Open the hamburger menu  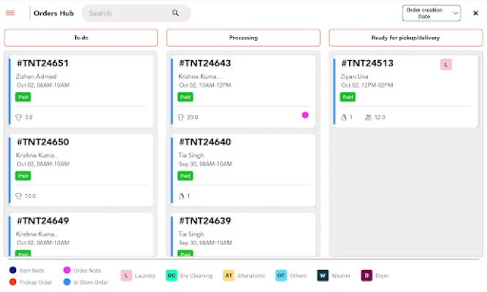click(x=10, y=13)
